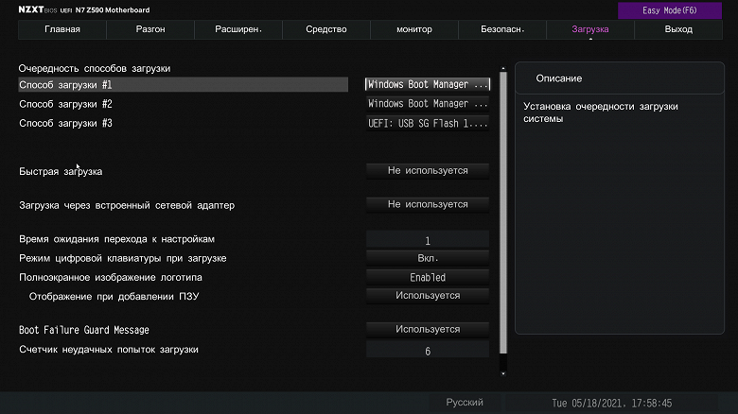This screenshot has height=414, width=738.
Task: Switch to the Средство tab
Action: click(325, 29)
